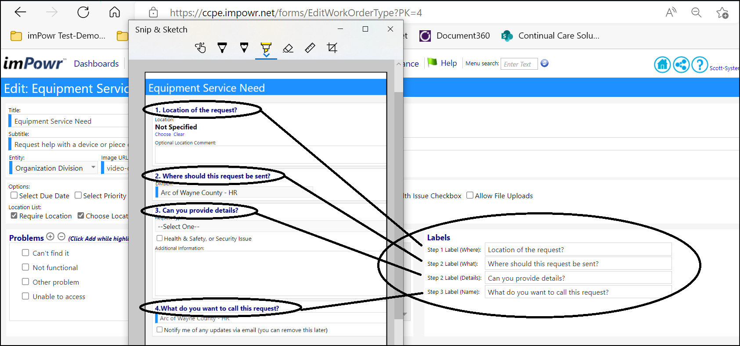
Task: Click the browser forward arrow
Action: [x=52, y=12]
